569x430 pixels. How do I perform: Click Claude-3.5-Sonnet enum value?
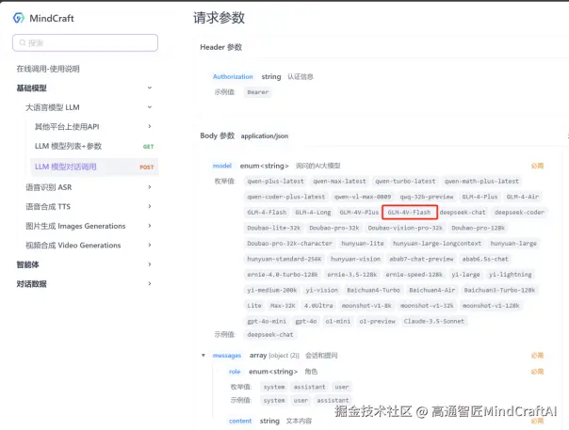[x=433, y=321]
